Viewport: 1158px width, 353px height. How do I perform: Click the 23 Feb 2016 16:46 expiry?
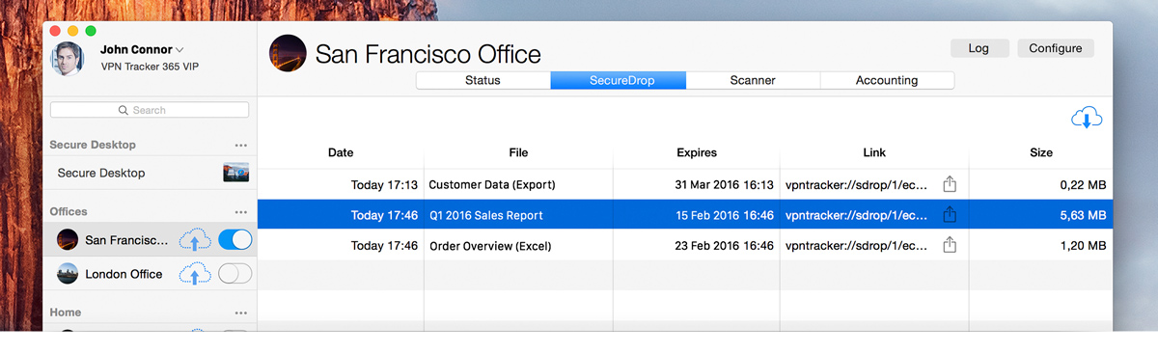(x=725, y=246)
